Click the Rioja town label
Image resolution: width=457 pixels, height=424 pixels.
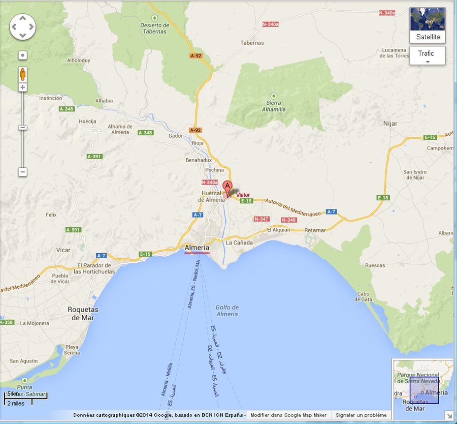click(198, 143)
